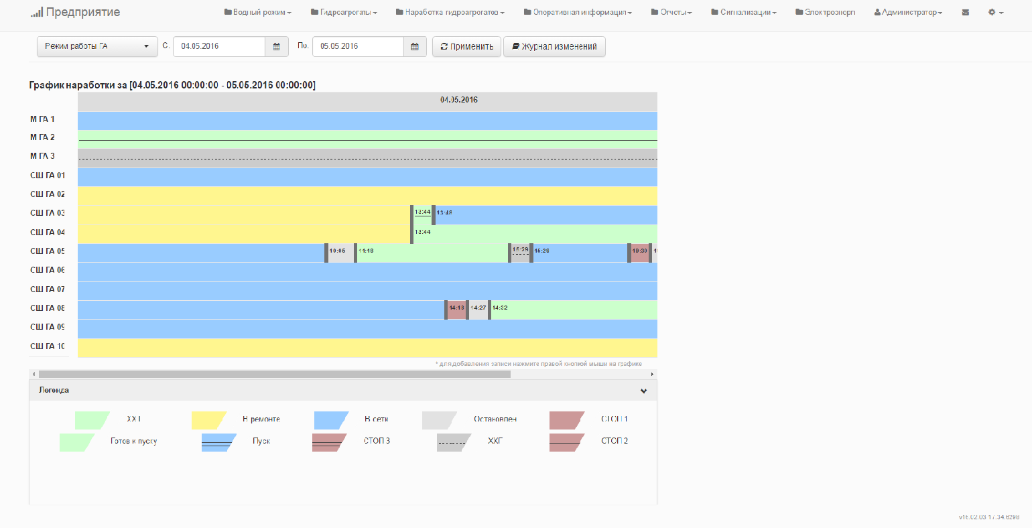
Task: Expand the Администратор user menu
Action: tap(908, 13)
